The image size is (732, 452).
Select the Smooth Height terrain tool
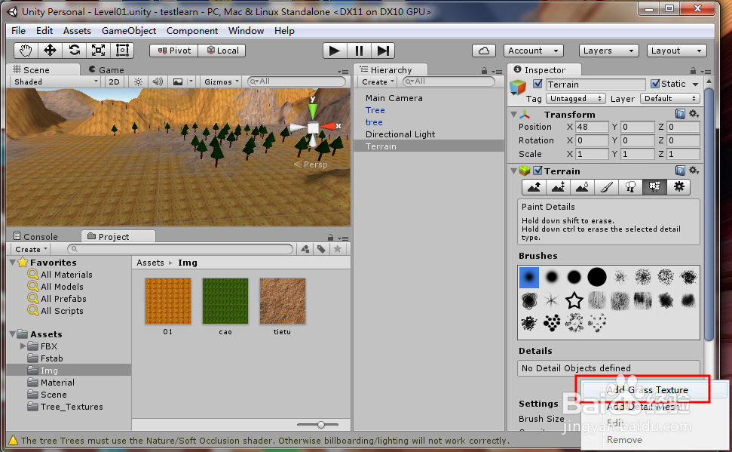[x=582, y=187]
